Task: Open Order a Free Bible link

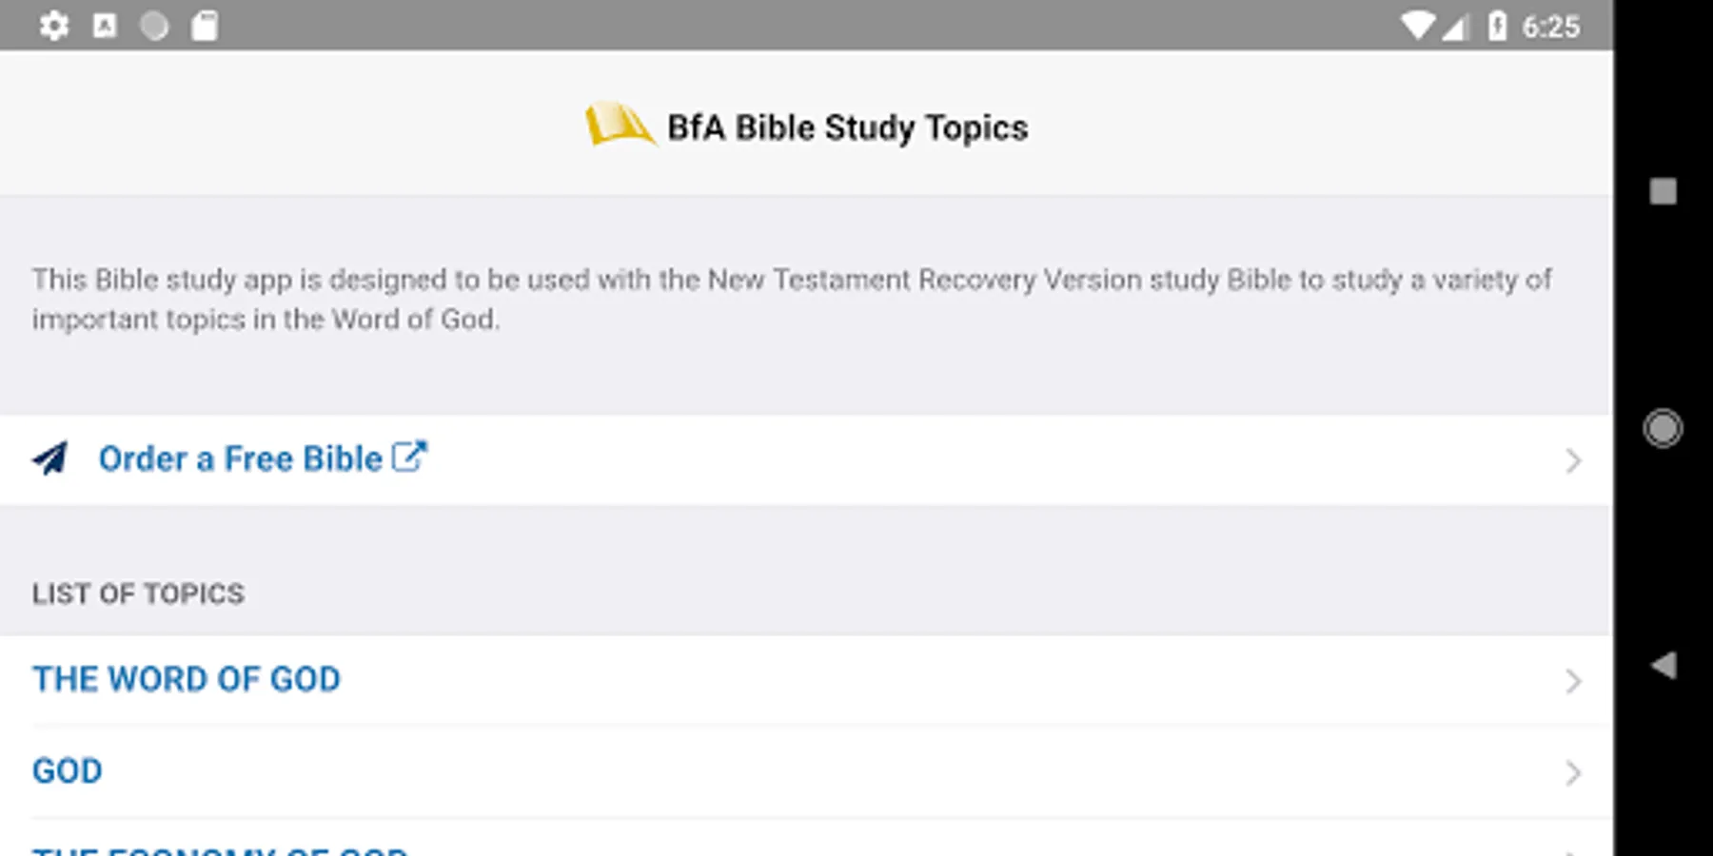Action: coord(240,459)
